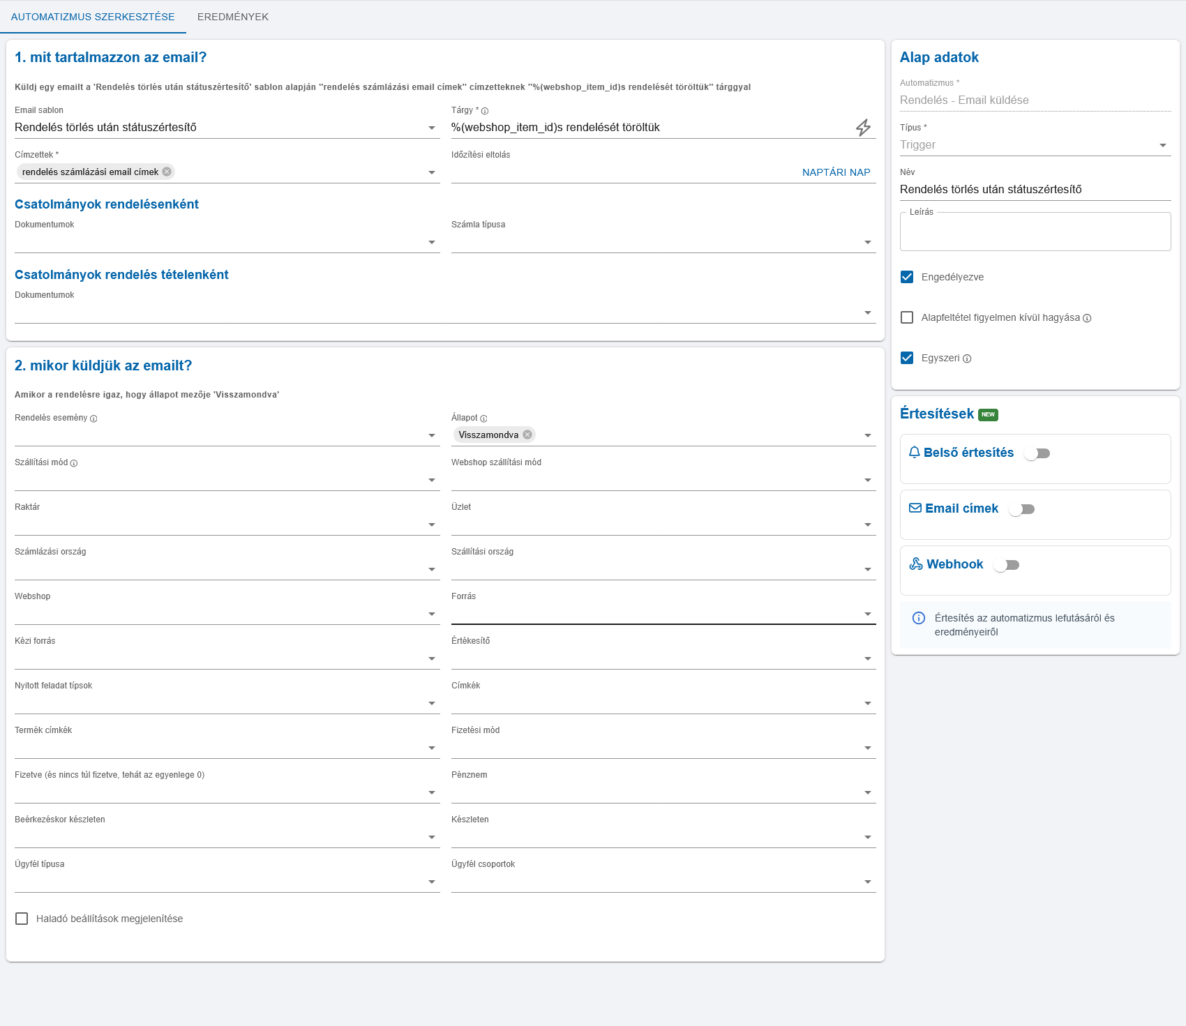Open the Ügyfél típusa dropdown
Viewport: 1186px width, 1026px height.
[x=227, y=882]
